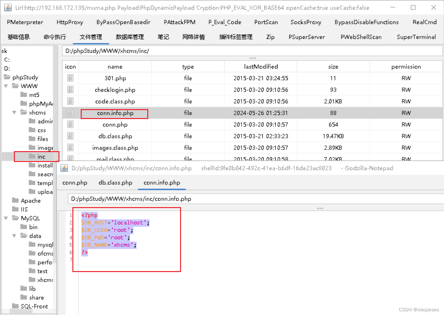Click the file icon next to 301.php
This screenshot has width=444, height=315.
pos(70,78)
